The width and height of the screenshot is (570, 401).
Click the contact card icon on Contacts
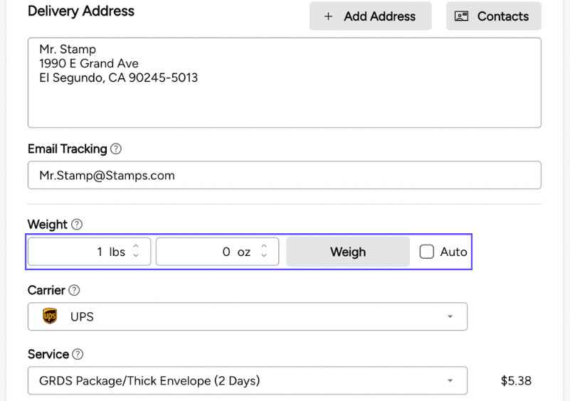[461, 16]
